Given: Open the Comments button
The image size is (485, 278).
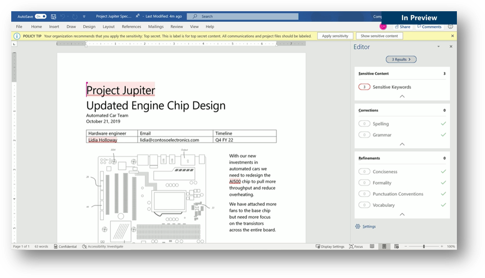Looking at the screenshot, I should pos(429,27).
